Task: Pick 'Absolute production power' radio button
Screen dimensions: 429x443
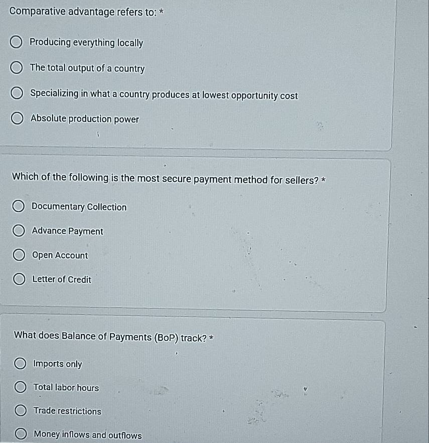Action: tap(17, 118)
